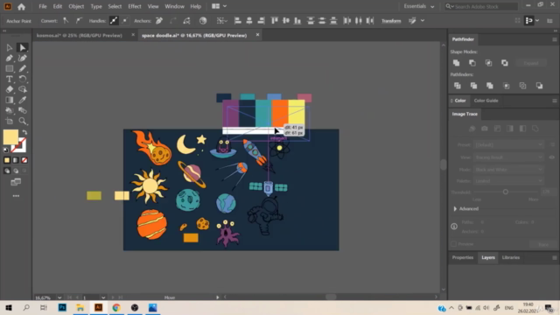Select the Rotate tool
This screenshot has height=315, width=560.
[x=23, y=79]
